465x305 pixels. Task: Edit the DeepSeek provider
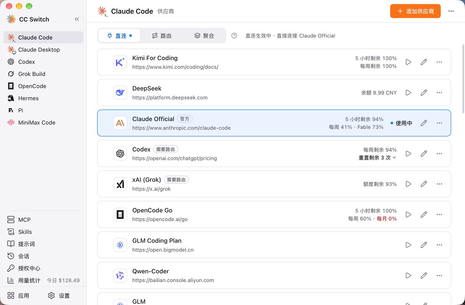coord(424,93)
